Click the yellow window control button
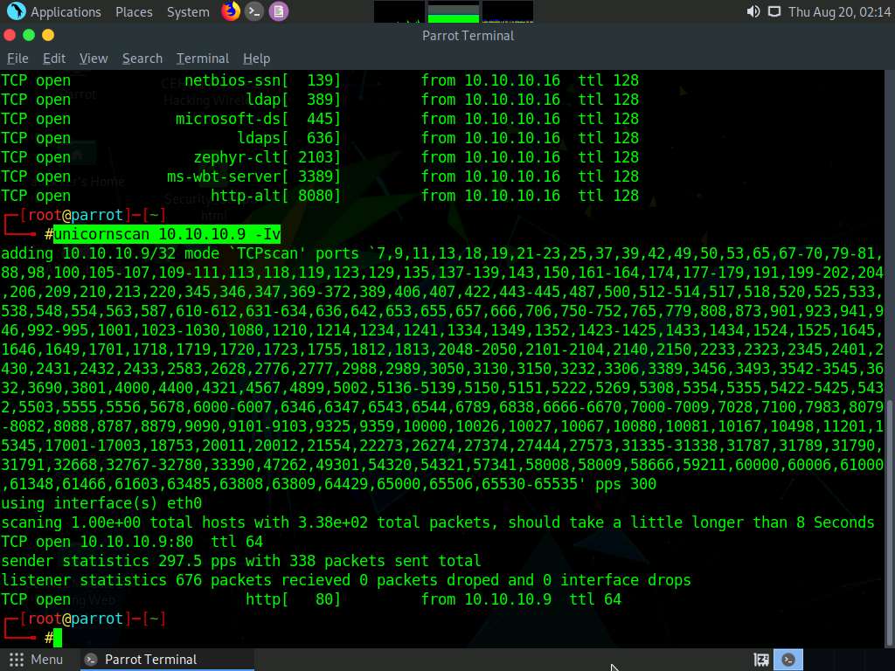The width and height of the screenshot is (895, 671). 48,35
